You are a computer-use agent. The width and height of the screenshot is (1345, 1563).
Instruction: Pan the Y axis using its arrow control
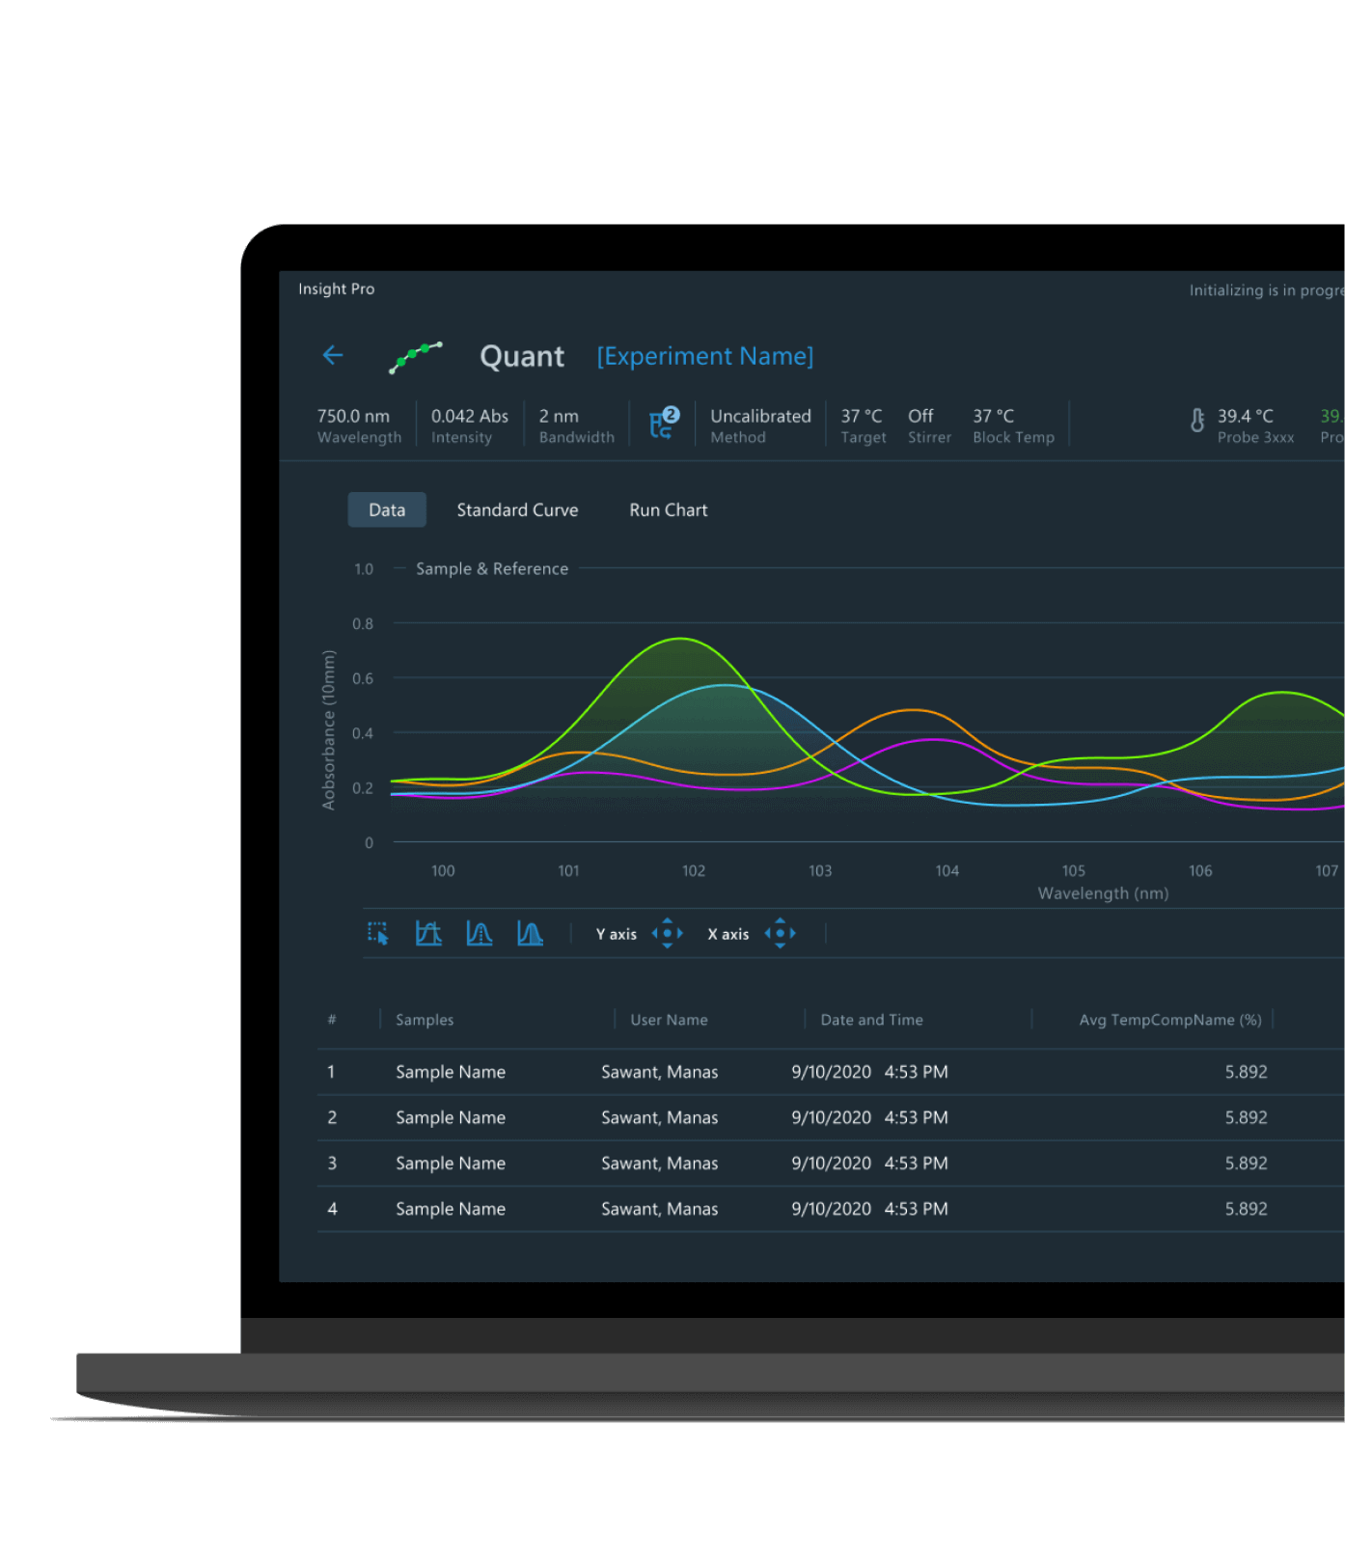(x=667, y=934)
